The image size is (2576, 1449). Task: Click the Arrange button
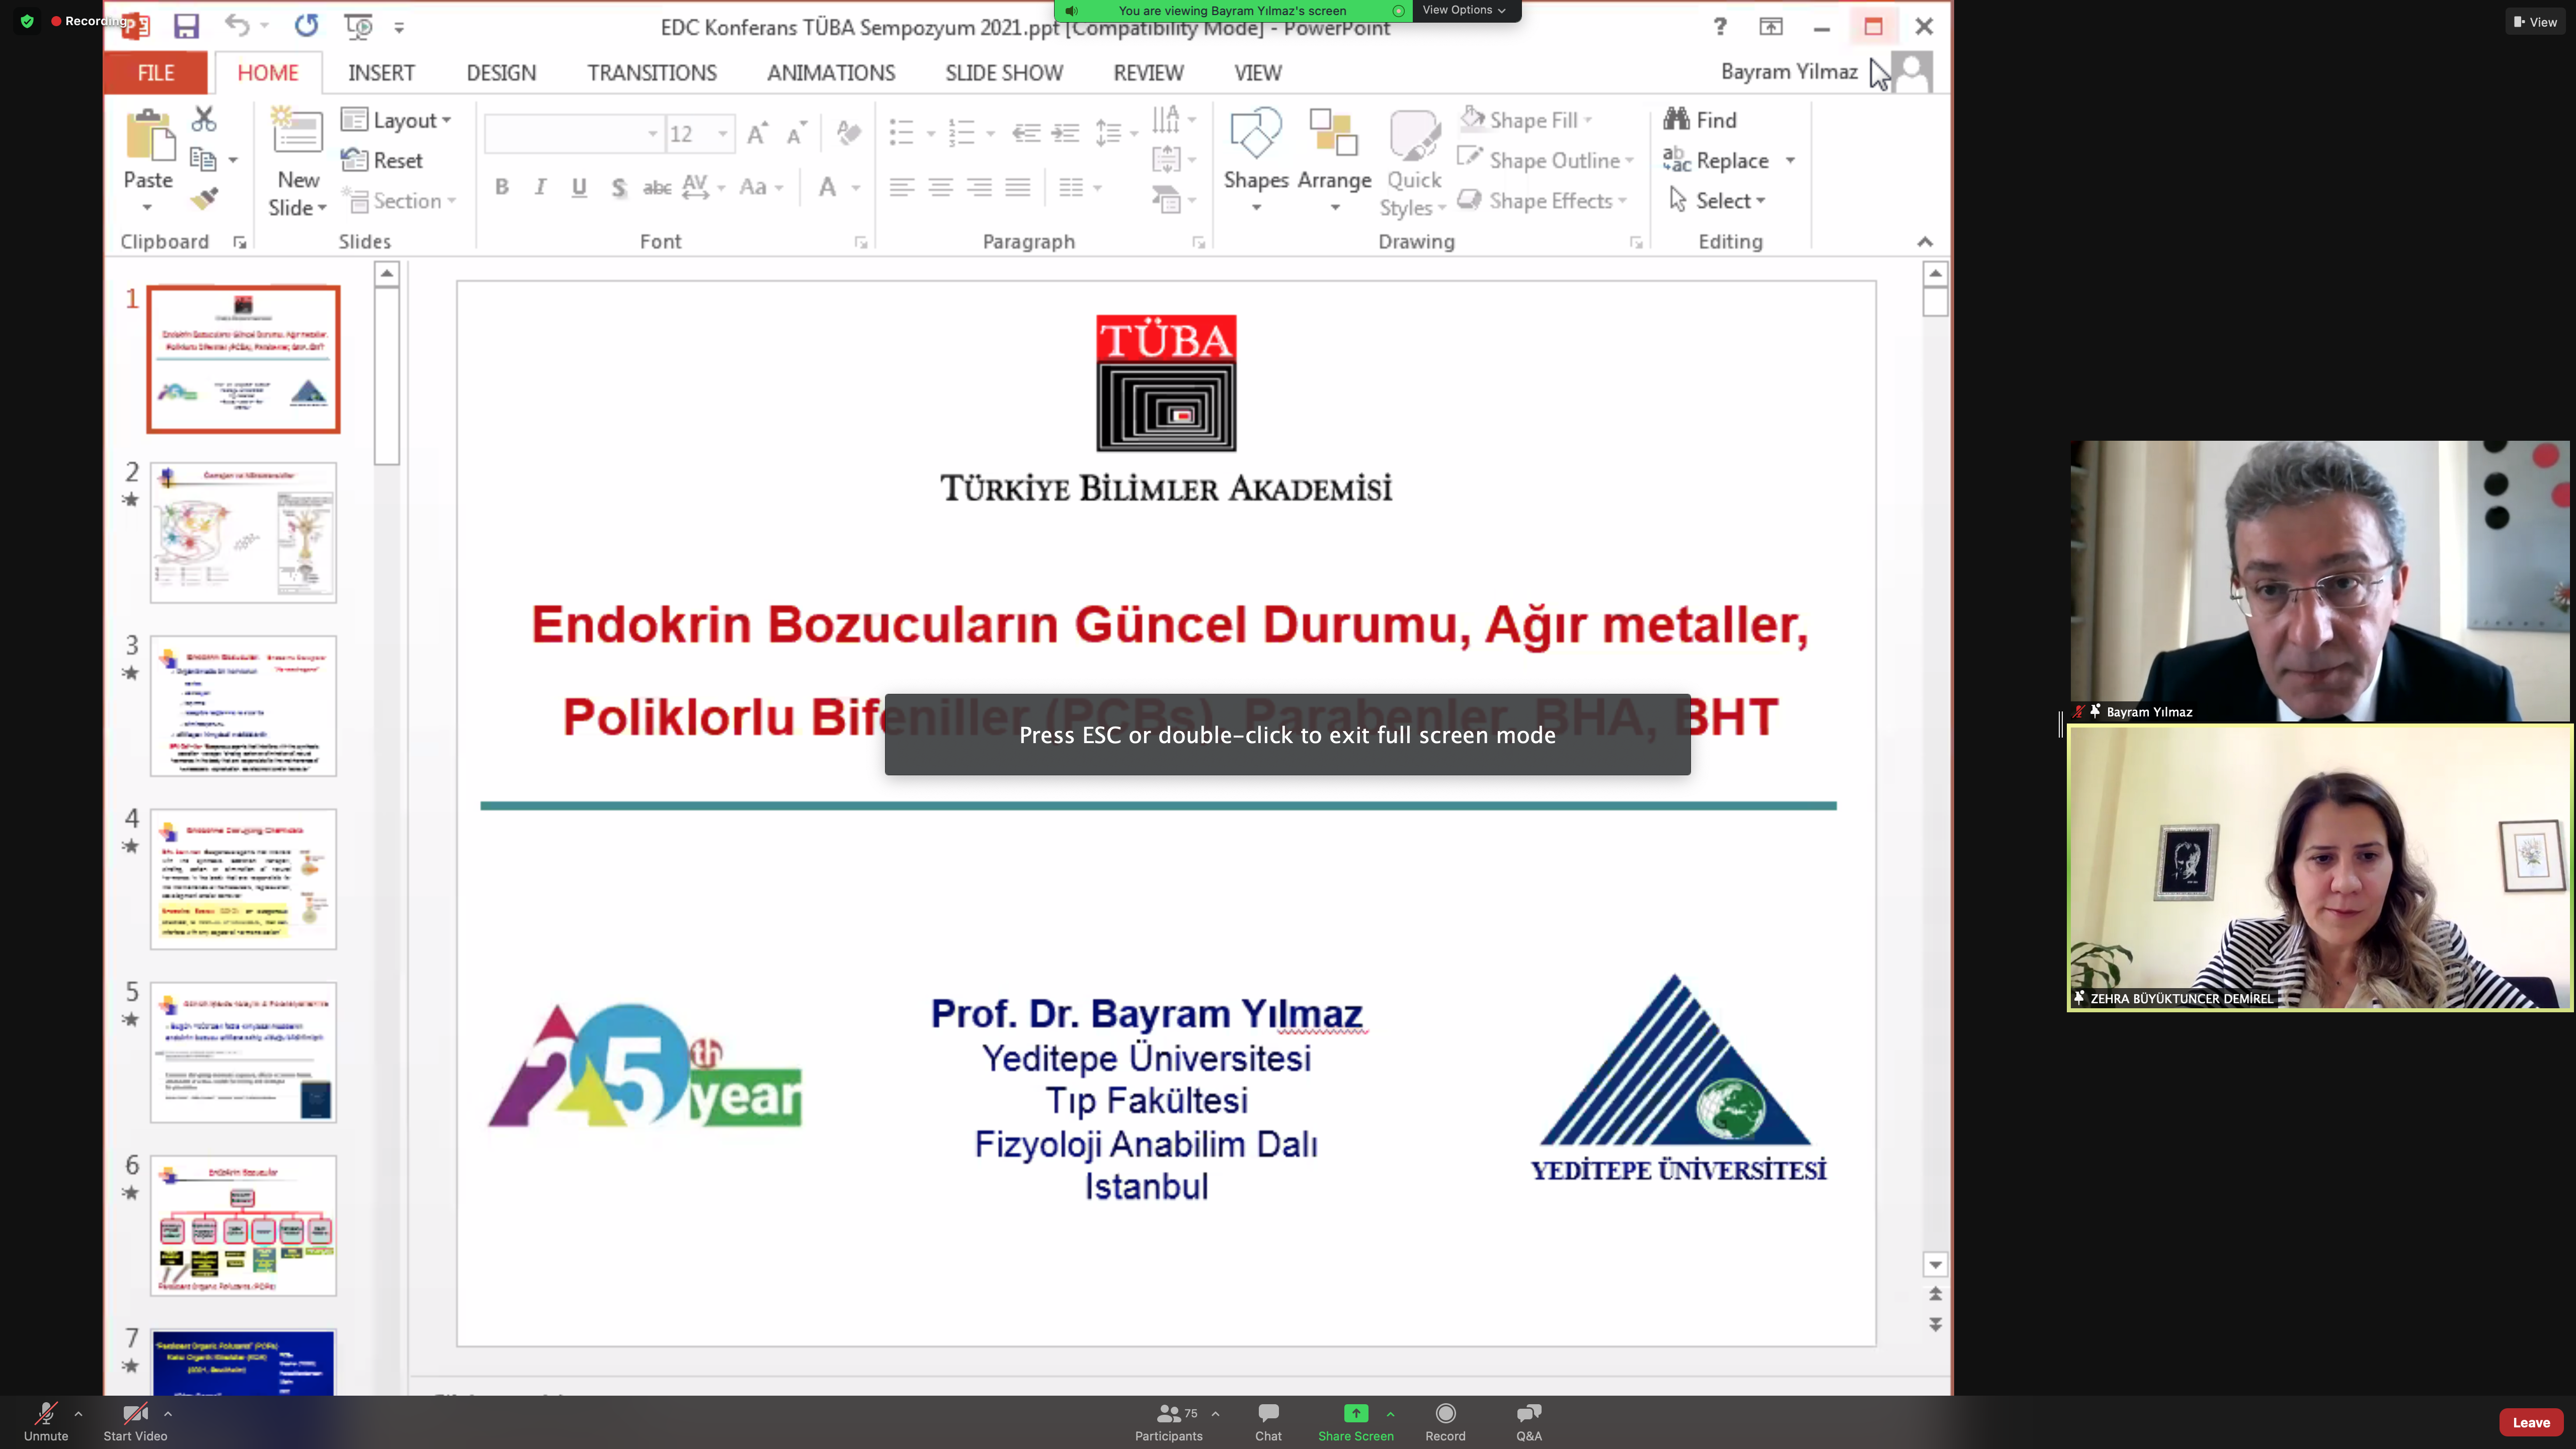1334,160
